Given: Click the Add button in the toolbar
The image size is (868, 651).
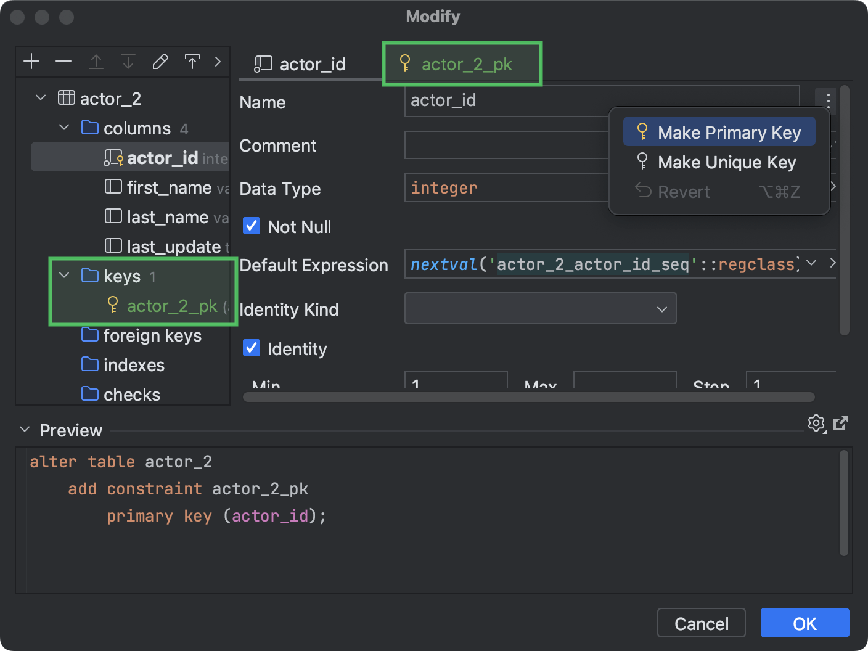Looking at the screenshot, I should [x=31, y=61].
